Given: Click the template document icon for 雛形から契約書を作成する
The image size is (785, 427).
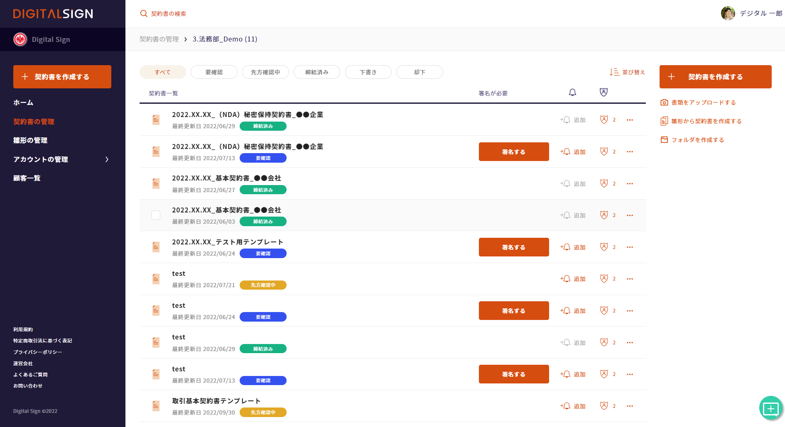Looking at the screenshot, I should click(664, 121).
